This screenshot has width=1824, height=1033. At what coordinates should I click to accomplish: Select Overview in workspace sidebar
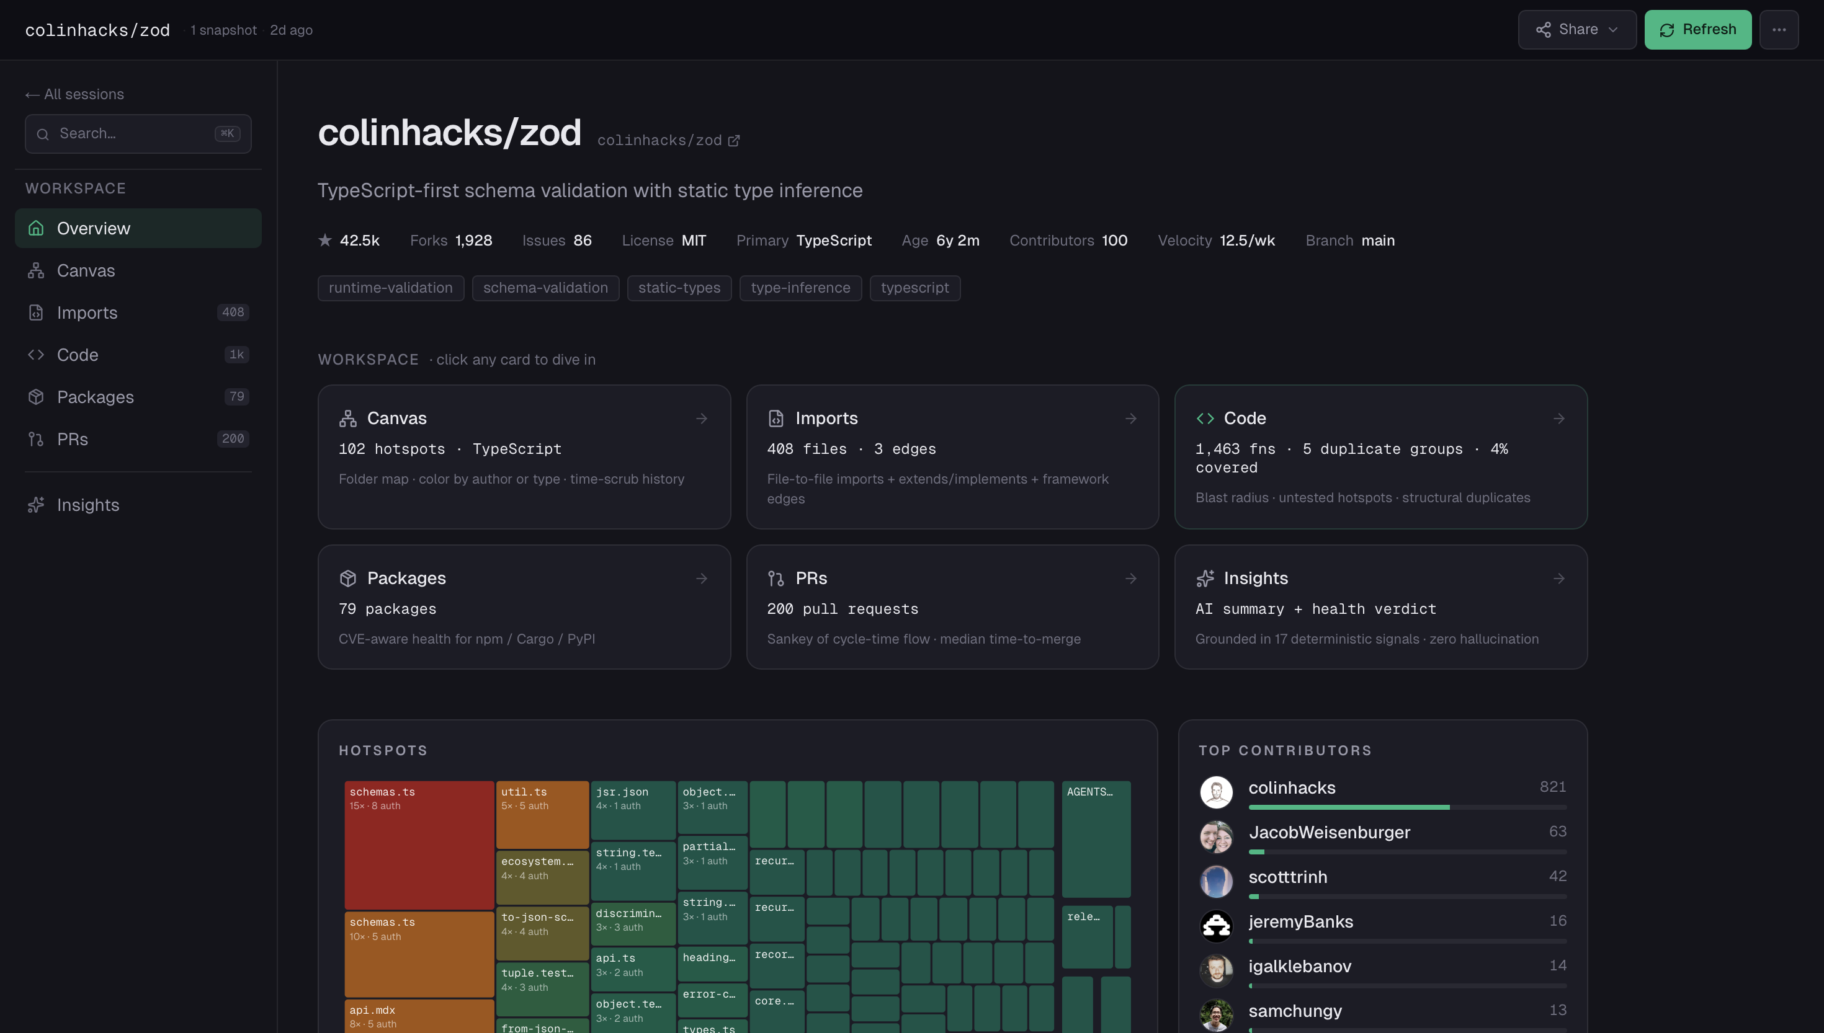[138, 228]
